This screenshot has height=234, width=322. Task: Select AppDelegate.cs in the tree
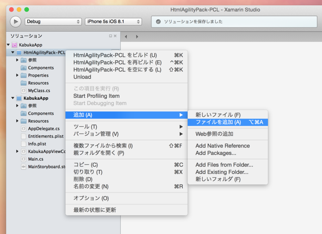point(44,129)
